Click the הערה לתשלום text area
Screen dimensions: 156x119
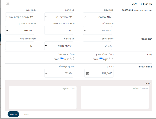[115, 97]
